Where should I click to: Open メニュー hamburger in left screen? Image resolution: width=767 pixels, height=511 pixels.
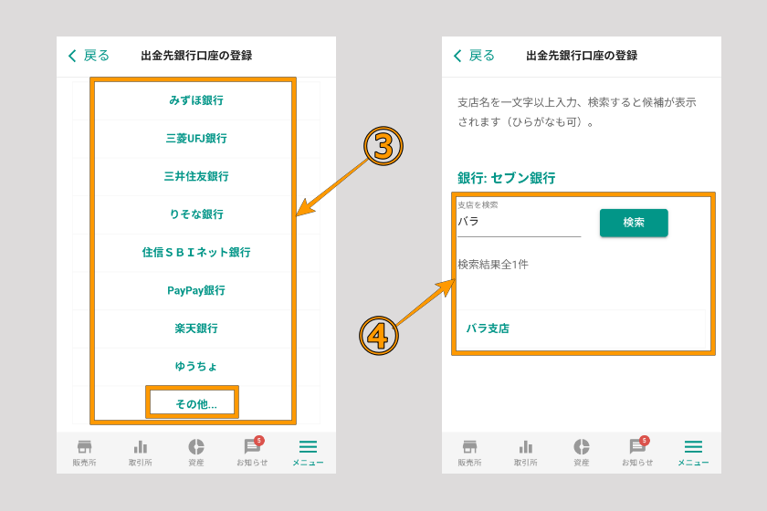309,453
